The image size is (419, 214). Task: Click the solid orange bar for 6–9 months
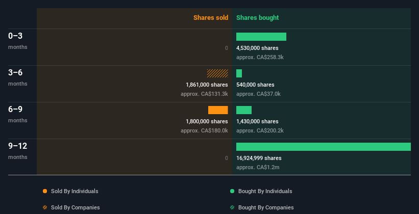[218, 110]
